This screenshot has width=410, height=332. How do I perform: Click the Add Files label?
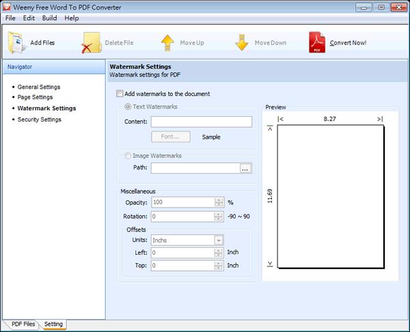(42, 42)
